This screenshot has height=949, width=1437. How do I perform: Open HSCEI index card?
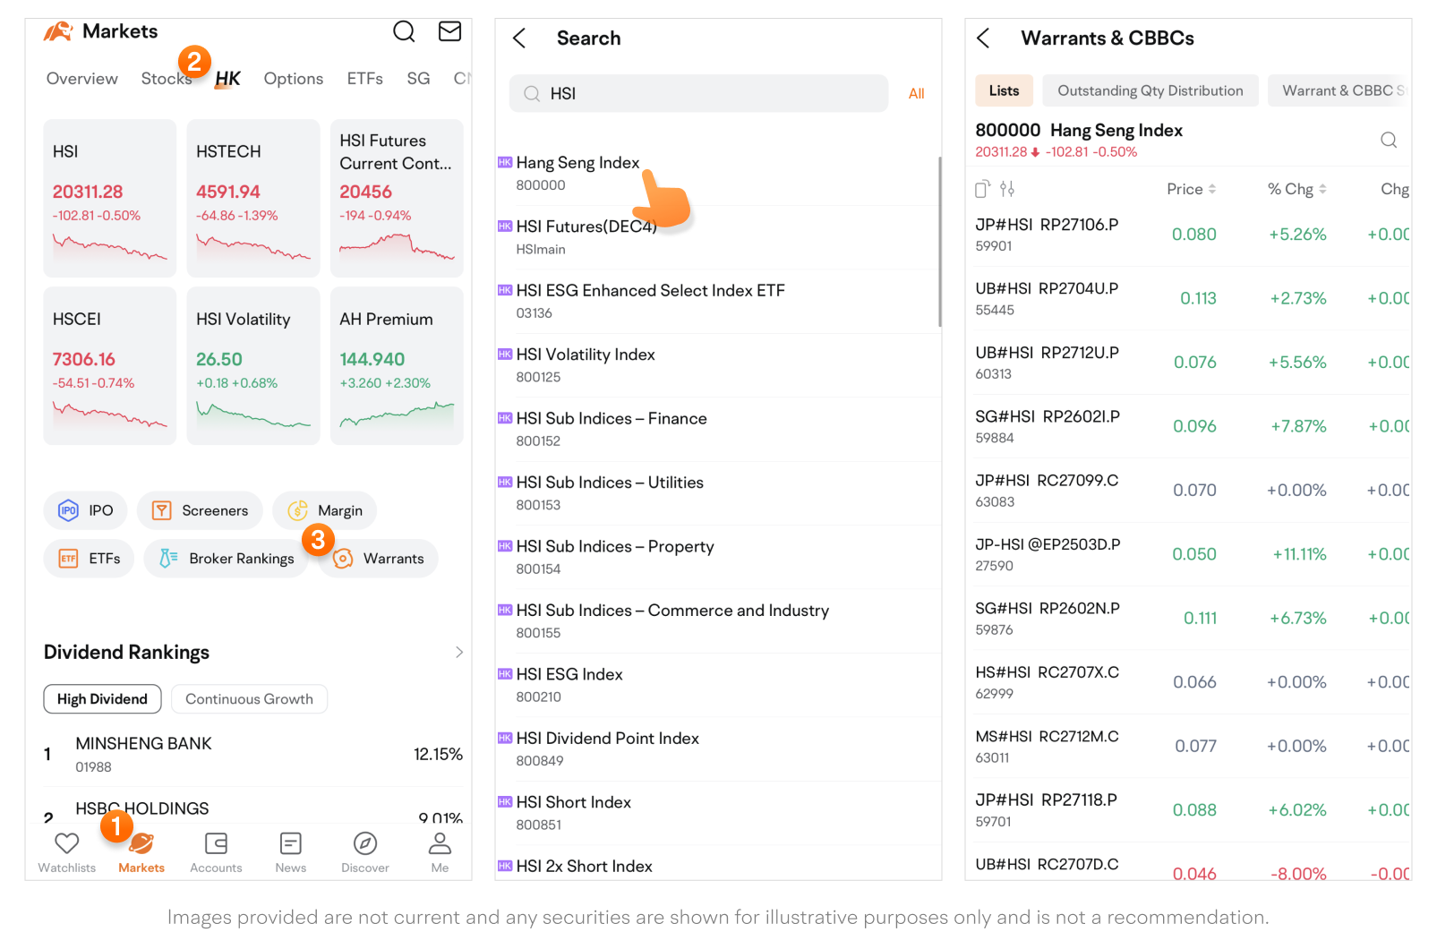click(110, 365)
